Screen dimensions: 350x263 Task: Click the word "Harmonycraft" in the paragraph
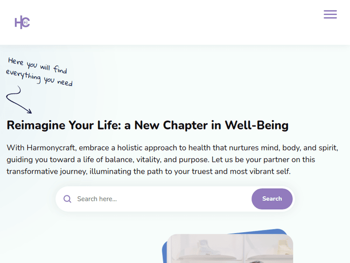pos(51,148)
